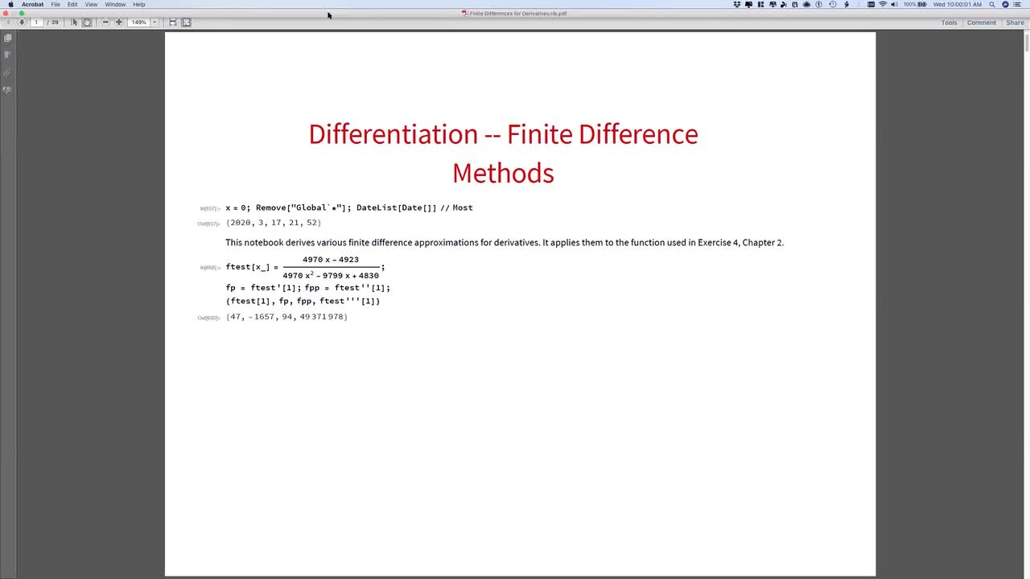Click the {ftest[1], fp, fpp, ftest'''[1]} line
Image resolution: width=1030 pixels, height=579 pixels.
point(303,301)
